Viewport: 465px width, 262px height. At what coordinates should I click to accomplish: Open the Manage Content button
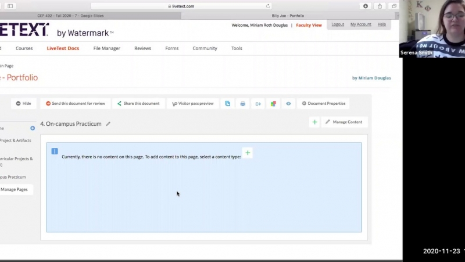point(344,122)
